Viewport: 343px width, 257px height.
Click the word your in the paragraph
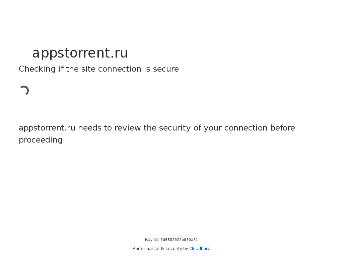pyautogui.click(x=213, y=128)
